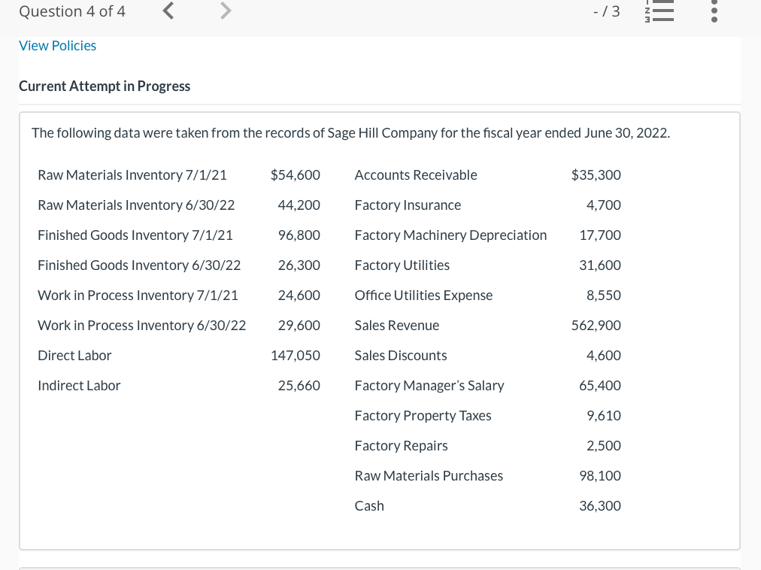Click the 24,600 value
761x570 pixels.
[x=299, y=296]
